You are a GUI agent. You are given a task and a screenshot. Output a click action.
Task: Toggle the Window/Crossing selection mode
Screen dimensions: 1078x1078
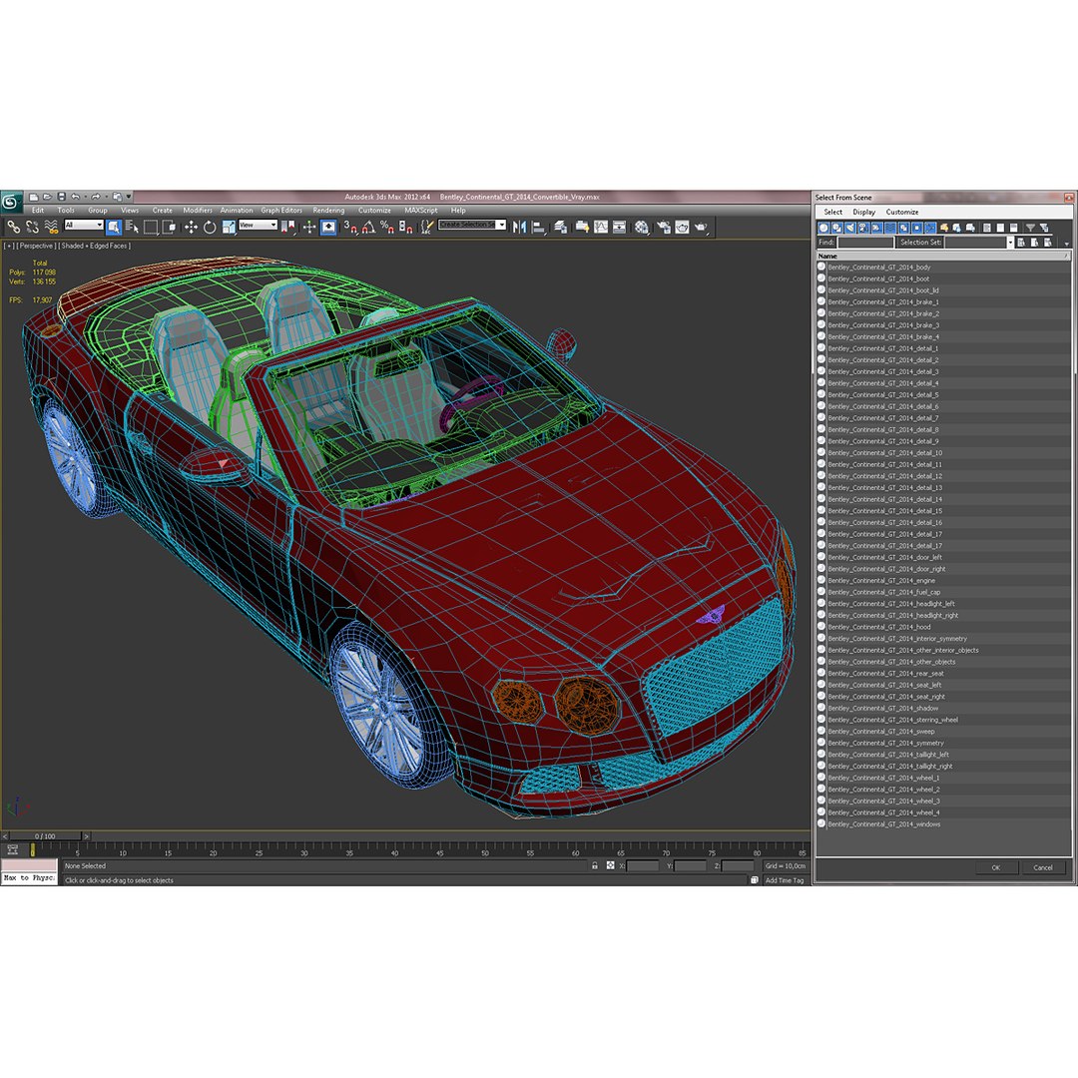[x=169, y=227]
